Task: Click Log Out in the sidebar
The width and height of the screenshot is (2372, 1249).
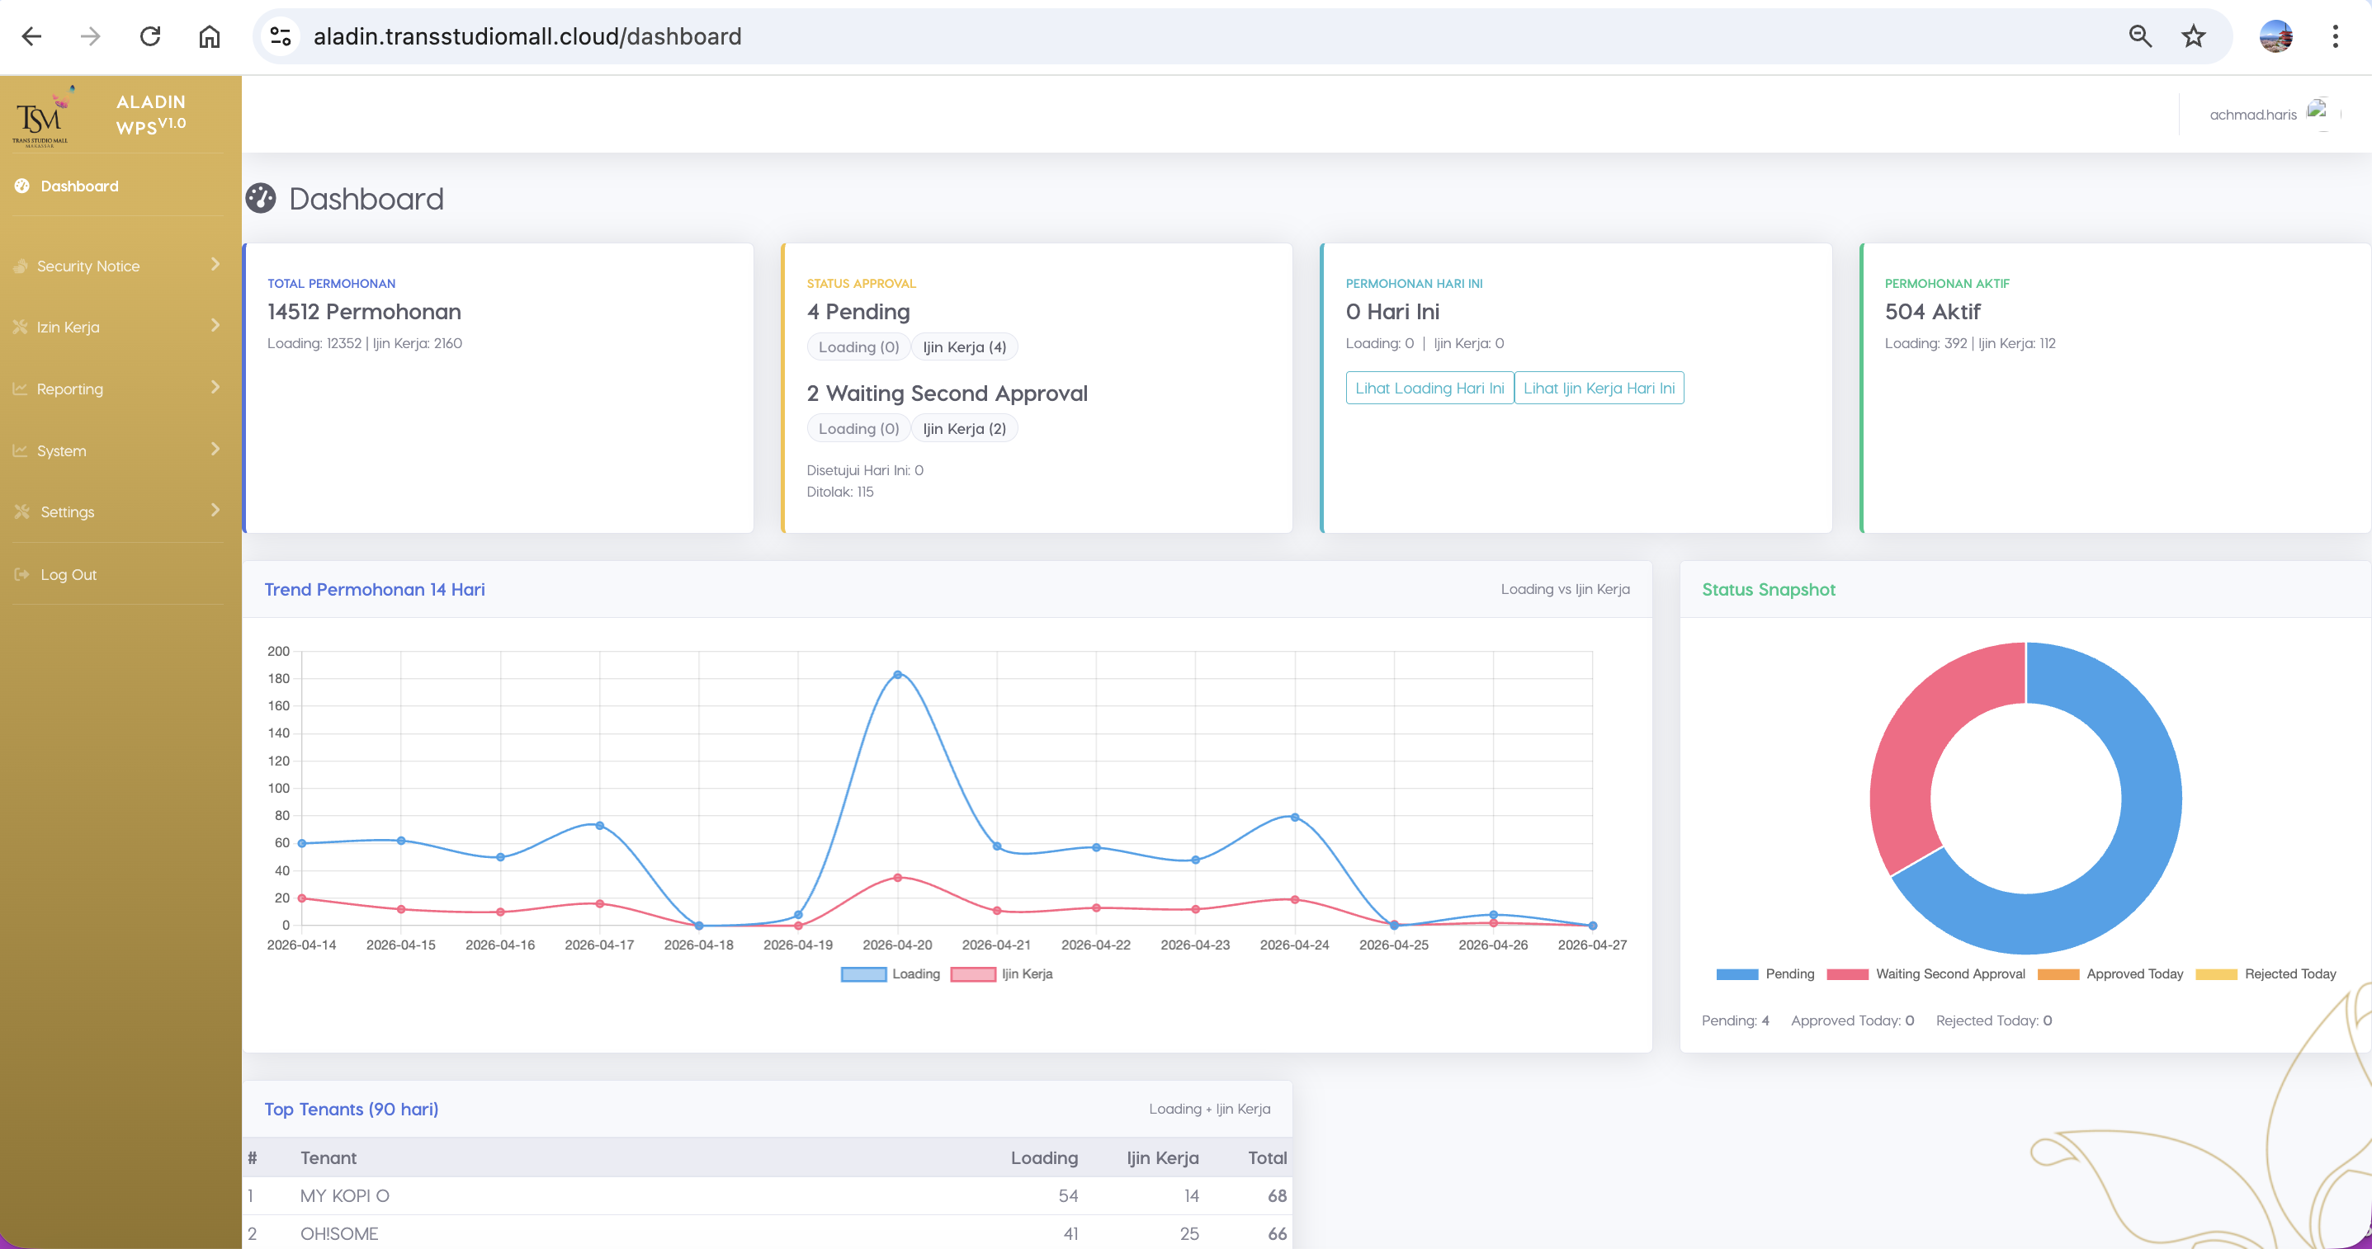Action: tap(69, 574)
